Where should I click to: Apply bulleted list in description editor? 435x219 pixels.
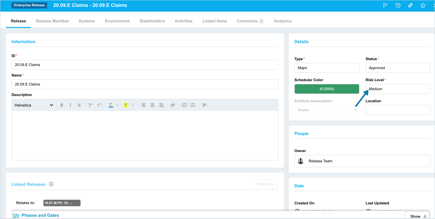193,105
